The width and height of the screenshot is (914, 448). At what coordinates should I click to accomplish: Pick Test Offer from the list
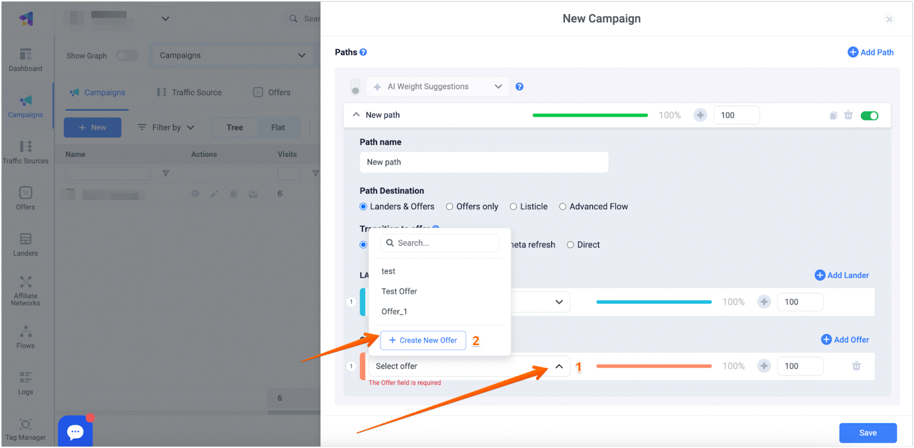click(x=399, y=291)
